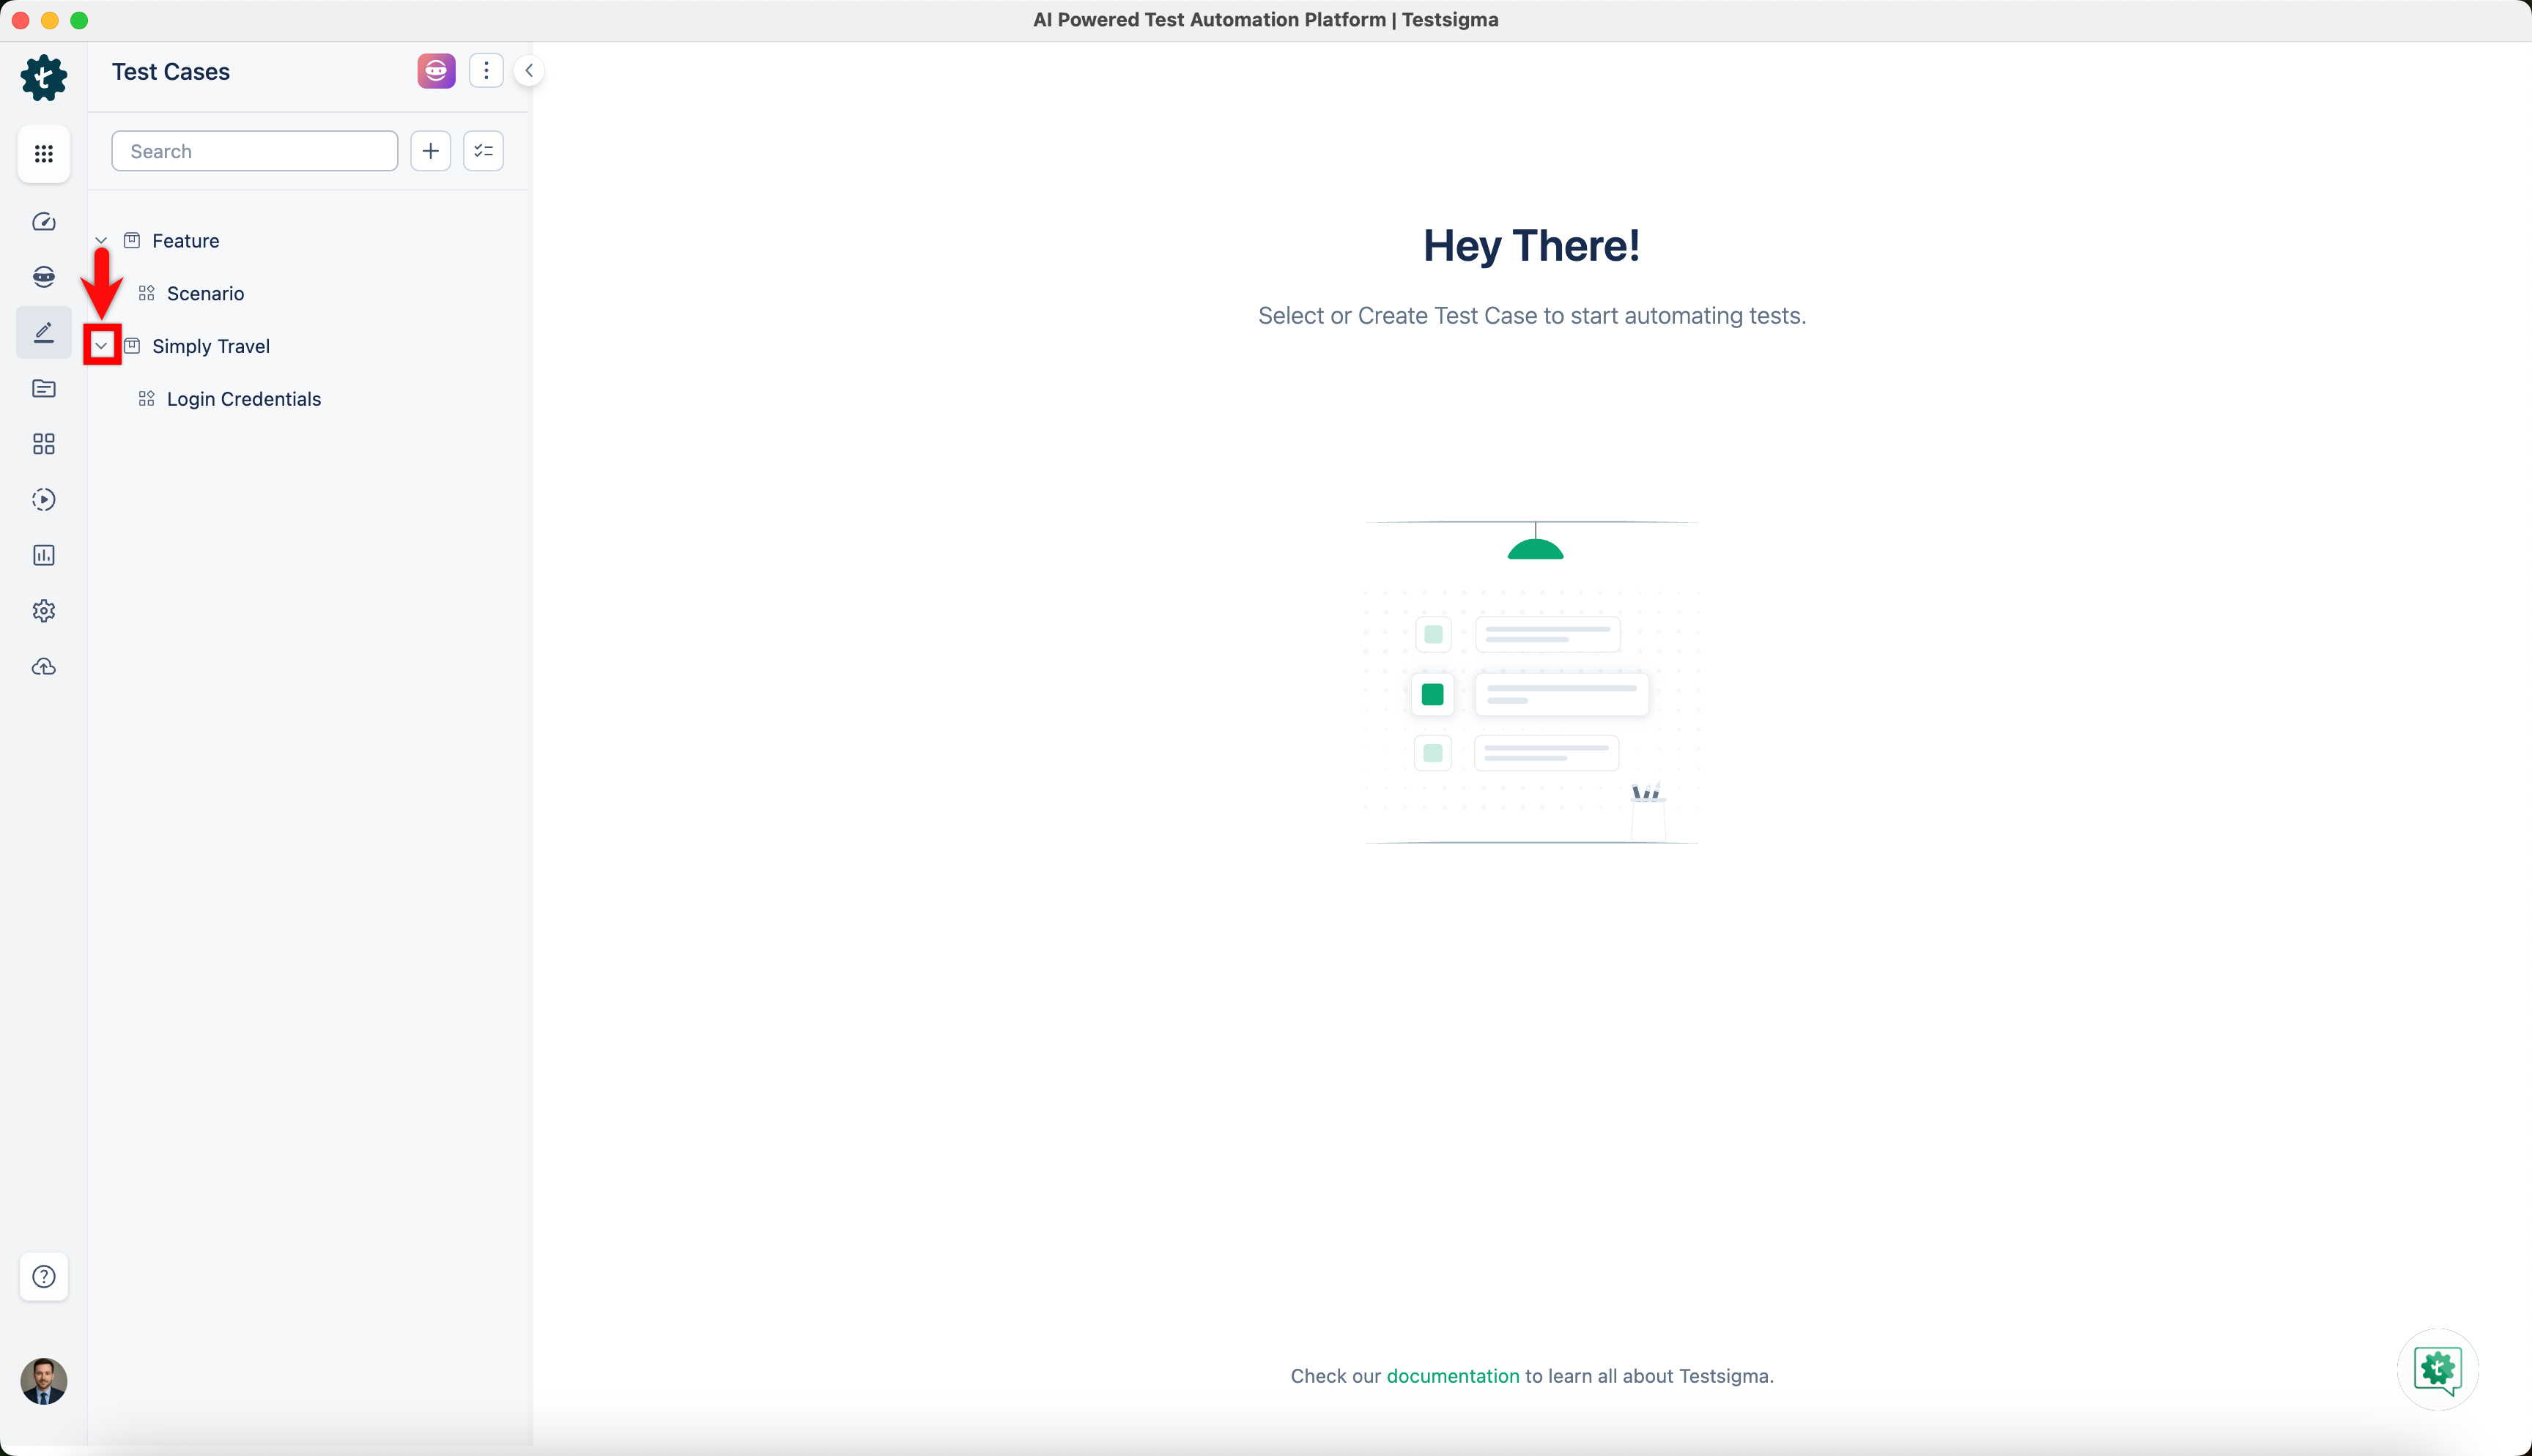Open the documentation link
The width and height of the screenshot is (2532, 1456).
(x=1452, y=1376)
